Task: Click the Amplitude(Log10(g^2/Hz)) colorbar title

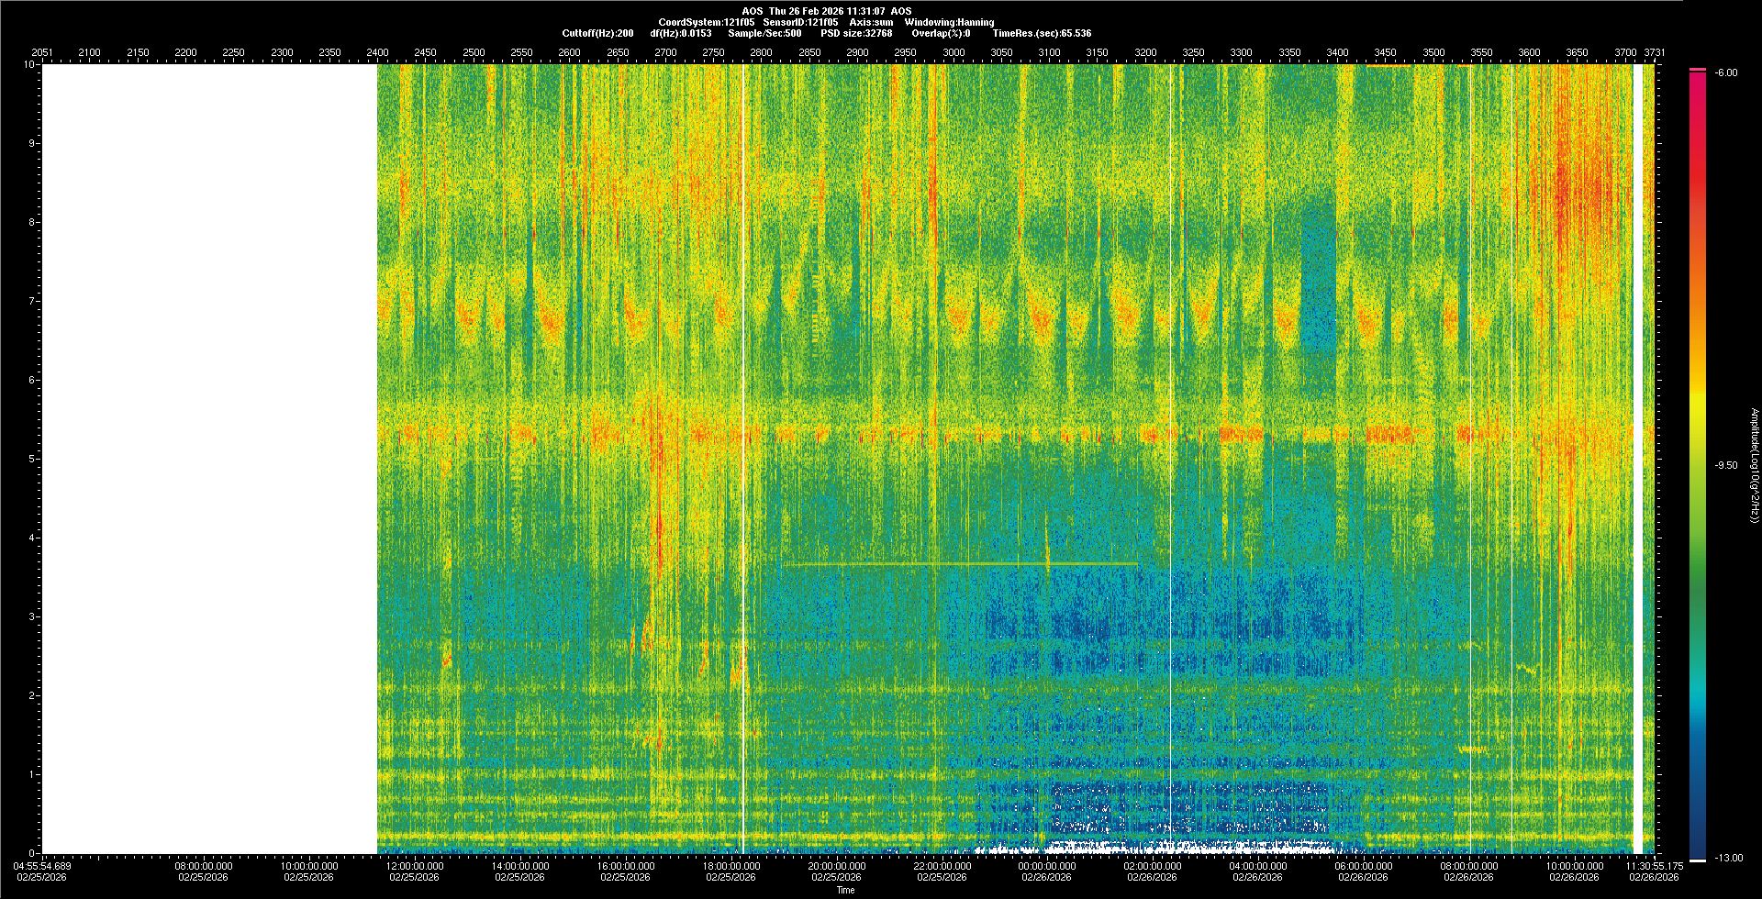Action: click(x=1754, y=466)
